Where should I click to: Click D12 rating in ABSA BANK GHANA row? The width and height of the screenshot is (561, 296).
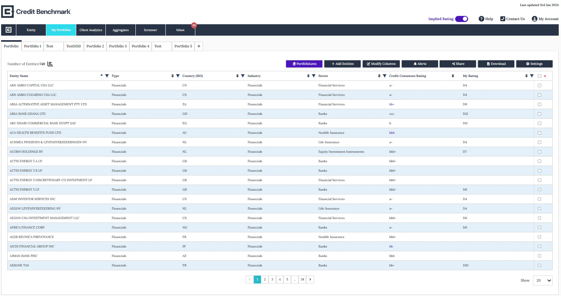pyautogui.click(x=465, y=114)
